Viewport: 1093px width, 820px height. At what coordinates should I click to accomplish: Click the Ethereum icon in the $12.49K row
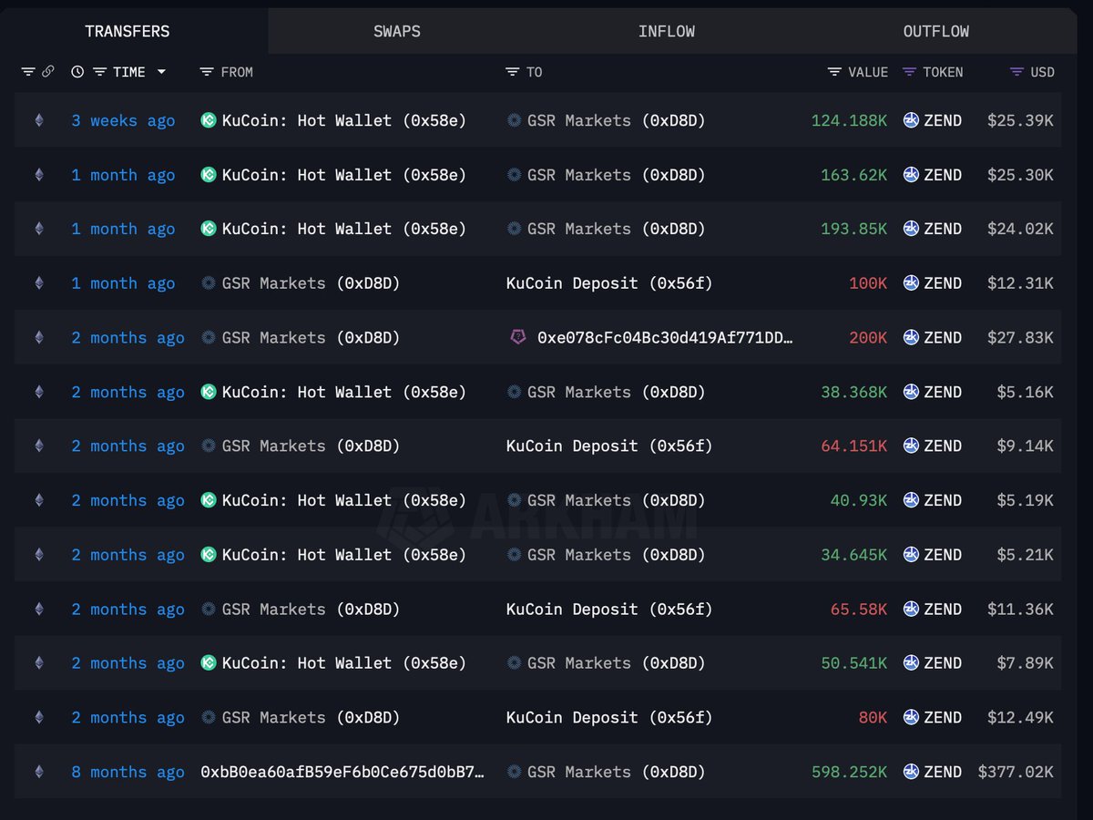click(x=38, y=718)
